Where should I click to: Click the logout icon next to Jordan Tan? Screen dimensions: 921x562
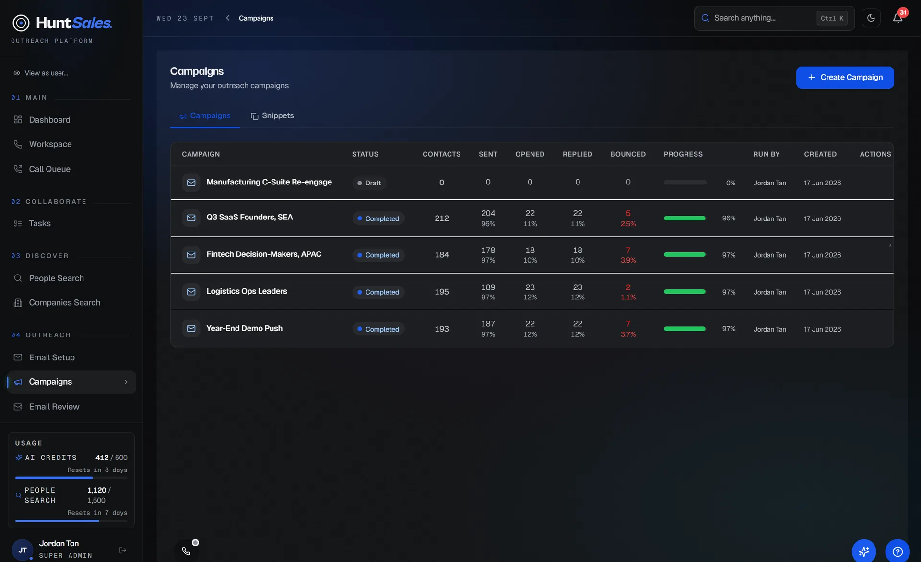(x=123, y=550)
